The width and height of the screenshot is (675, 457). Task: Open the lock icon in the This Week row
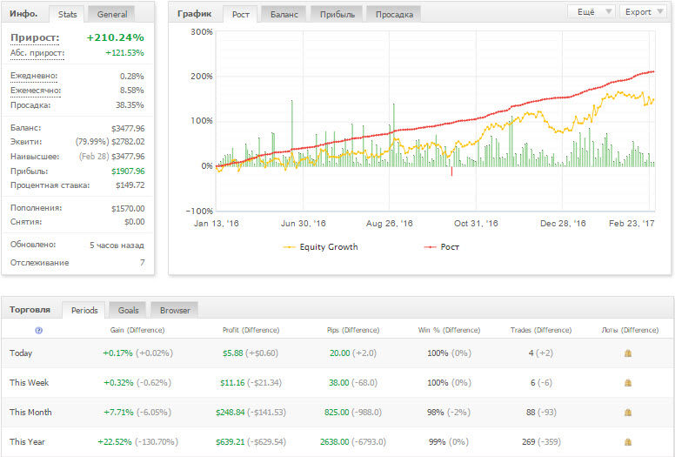pyautogui.click(x=628, y=382)
